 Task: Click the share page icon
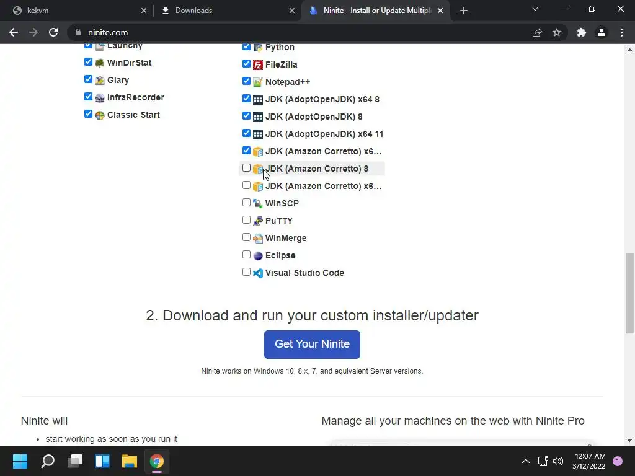[x=537, y=32]
